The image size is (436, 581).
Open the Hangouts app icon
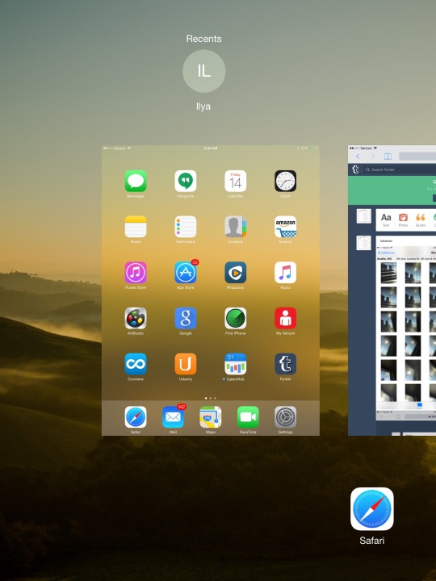point(186,181)
